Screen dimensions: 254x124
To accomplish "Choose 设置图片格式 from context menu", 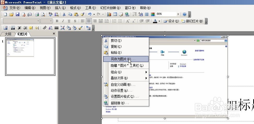I will point(126,97).
